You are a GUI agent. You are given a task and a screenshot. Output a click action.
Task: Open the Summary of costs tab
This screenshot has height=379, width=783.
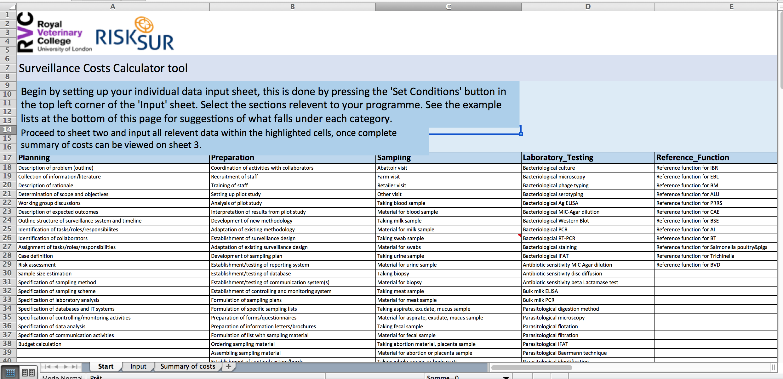coord(188,366)
